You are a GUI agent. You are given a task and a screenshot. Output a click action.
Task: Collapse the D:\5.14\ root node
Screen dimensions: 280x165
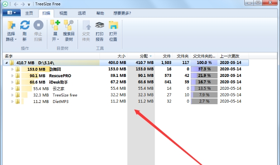point(6,63)
